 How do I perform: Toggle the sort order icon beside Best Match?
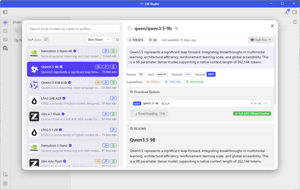(x=117, y=40)
